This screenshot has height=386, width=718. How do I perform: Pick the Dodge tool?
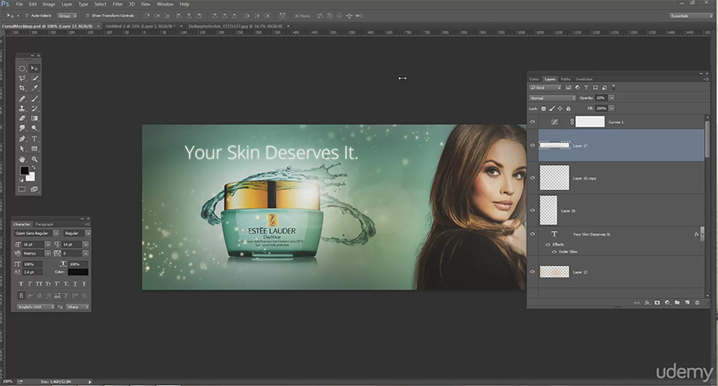pos(34,128)
